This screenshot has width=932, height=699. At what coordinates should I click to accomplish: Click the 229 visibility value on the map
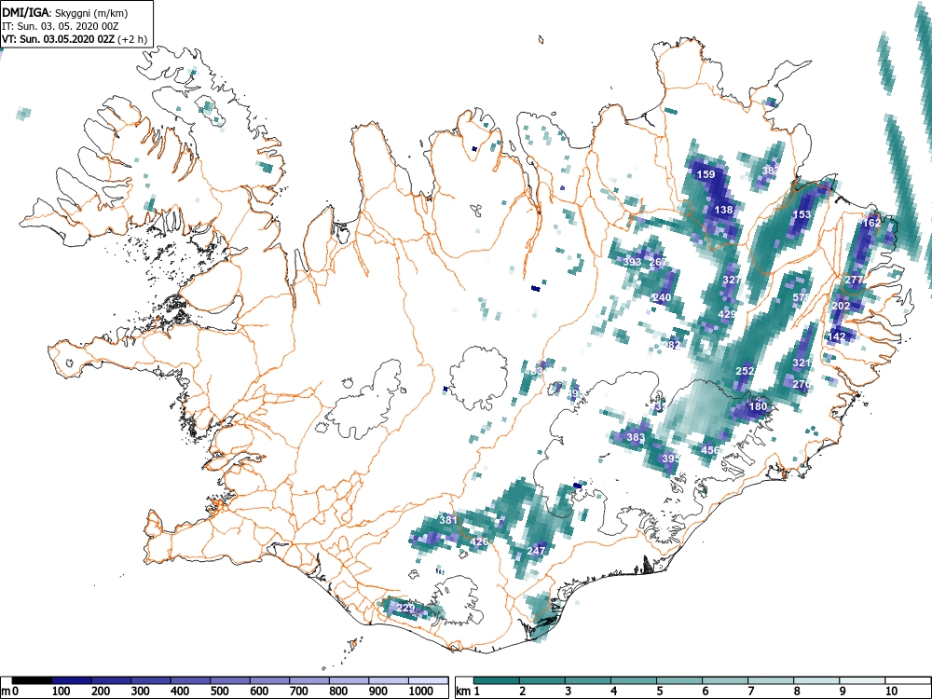(x=405, y=608)
